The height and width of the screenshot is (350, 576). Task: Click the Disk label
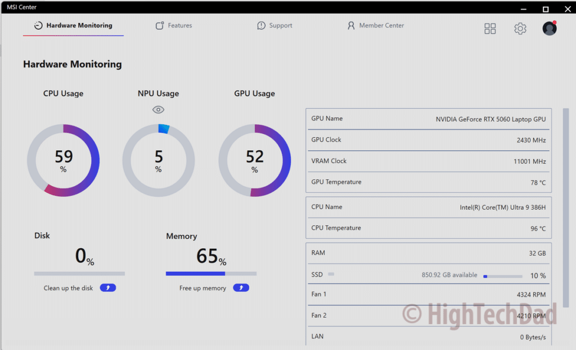42,236
